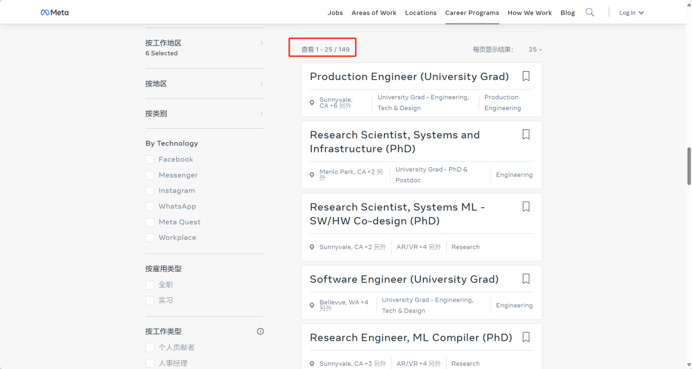The image size is (692, 369).
Task: Click the 'By Technology' heading
Action: (172, 143)
